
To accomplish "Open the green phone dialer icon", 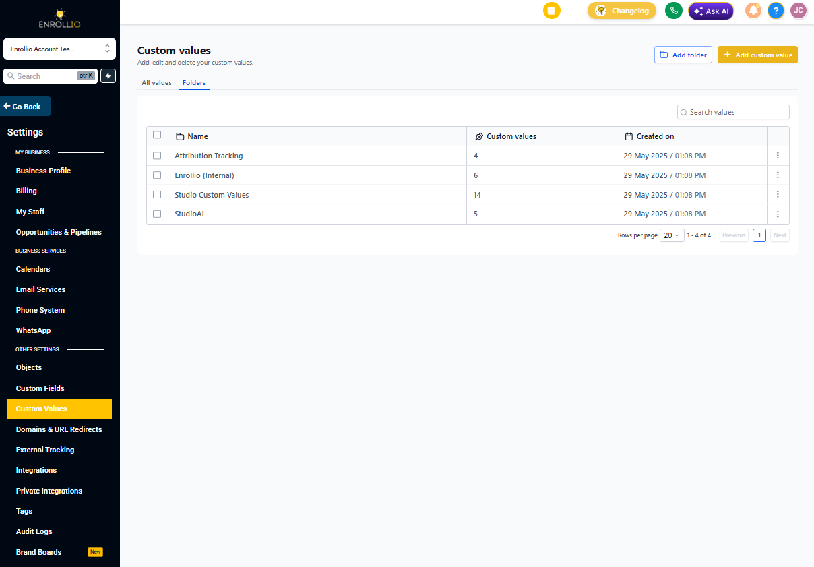I will coord(674,11).
